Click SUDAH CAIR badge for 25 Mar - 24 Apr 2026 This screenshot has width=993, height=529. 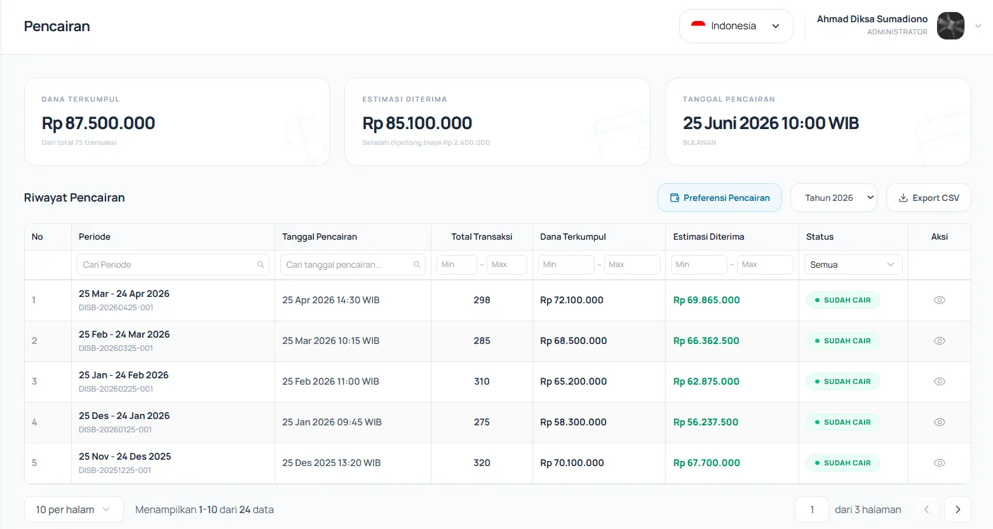click(x=842, y=300)
